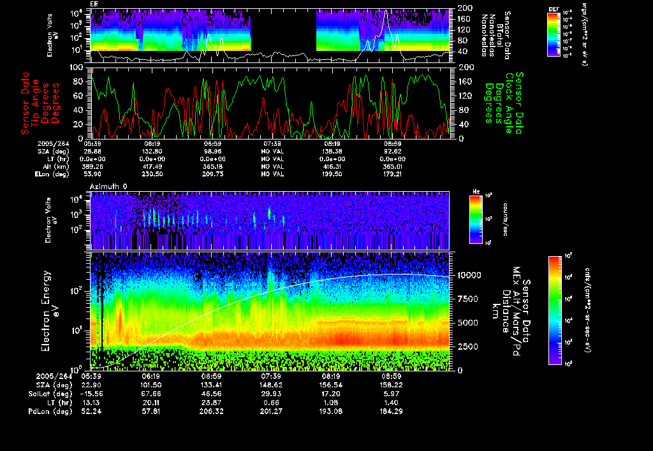The height and width of the screenshot is (451, 653).
Task: Click the local time value 23.87
Action: click(211, 403)
